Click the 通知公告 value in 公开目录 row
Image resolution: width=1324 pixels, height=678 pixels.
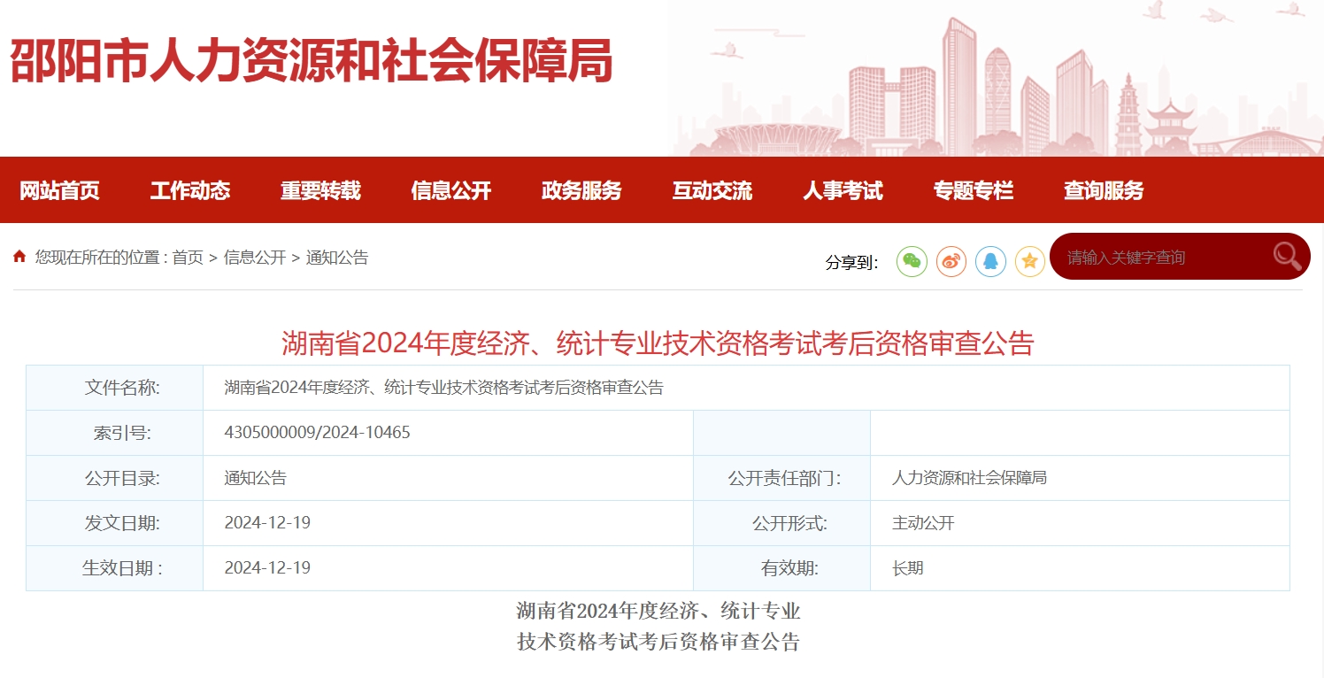(x=255, y=478)
